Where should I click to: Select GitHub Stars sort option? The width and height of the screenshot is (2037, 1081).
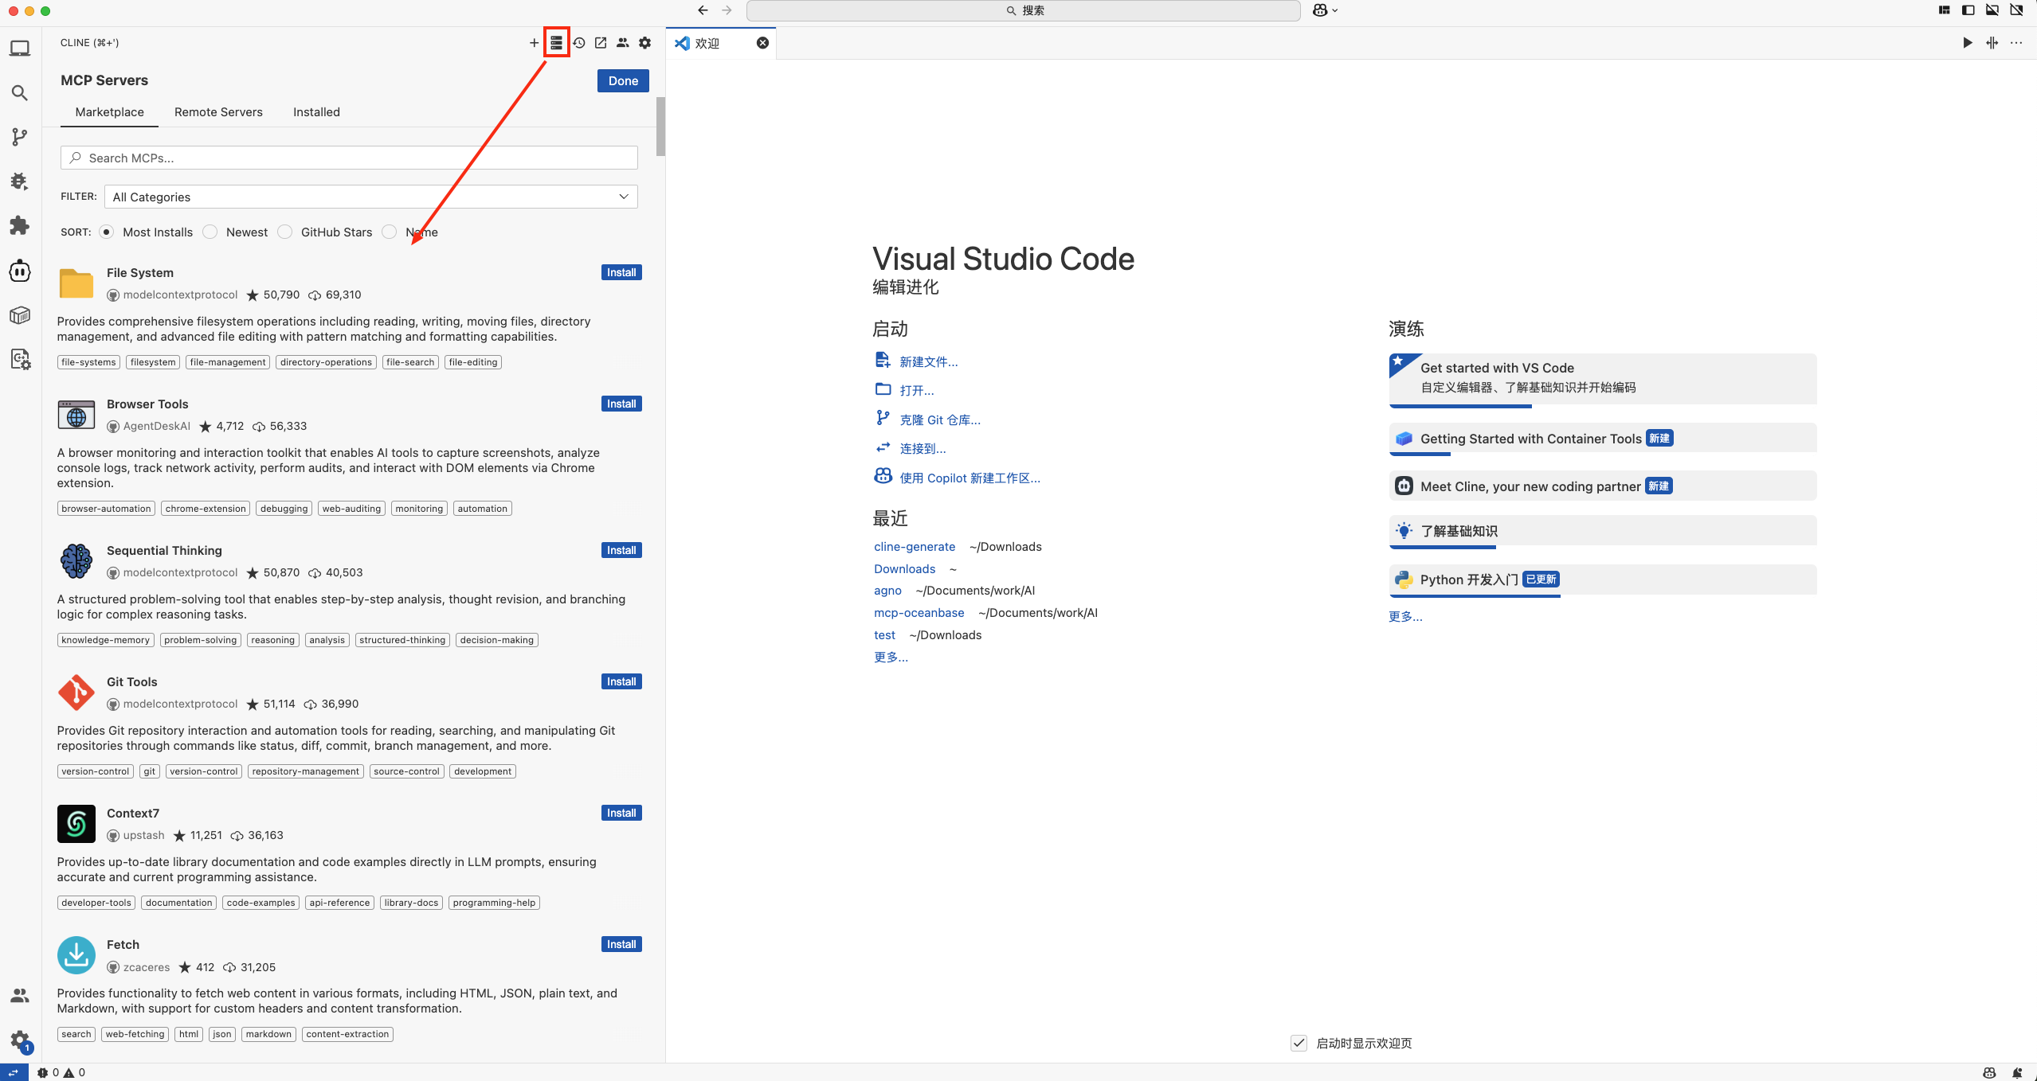click(285, 232)
